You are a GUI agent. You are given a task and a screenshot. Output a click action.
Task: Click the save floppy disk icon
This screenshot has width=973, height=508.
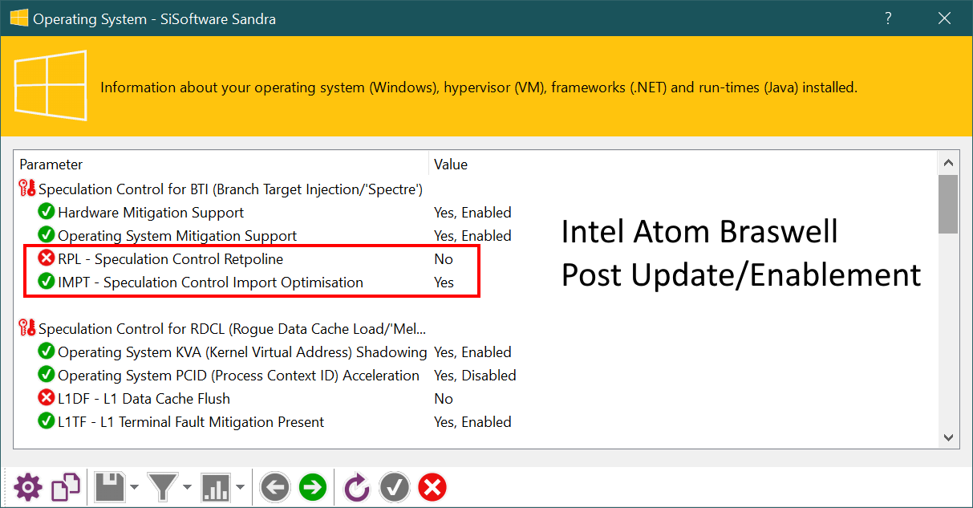110,487
